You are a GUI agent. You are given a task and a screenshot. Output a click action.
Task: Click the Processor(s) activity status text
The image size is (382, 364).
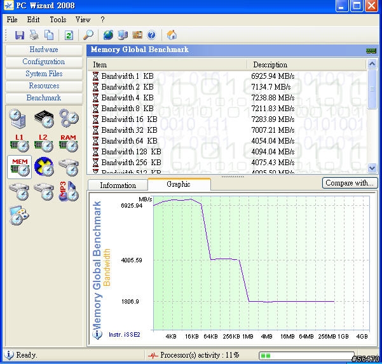[200, 355]
